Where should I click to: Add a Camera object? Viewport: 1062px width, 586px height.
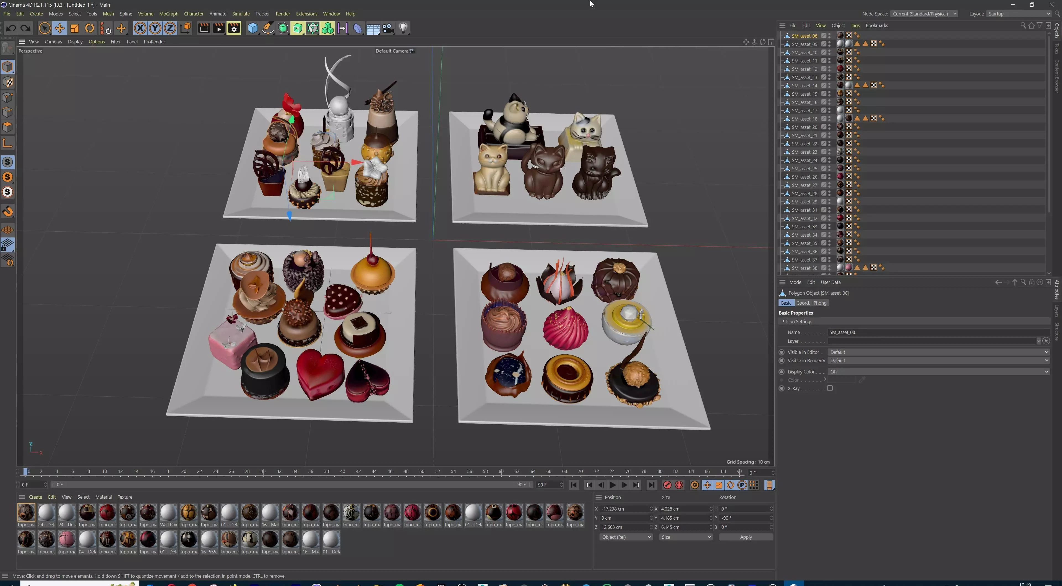pyautogui.click(x=388, y=28)
